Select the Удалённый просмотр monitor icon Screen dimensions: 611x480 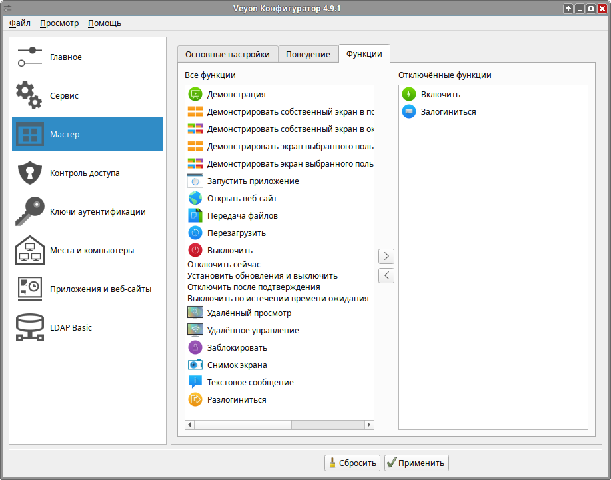[195, 313]
